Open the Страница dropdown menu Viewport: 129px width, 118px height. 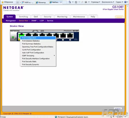(95, 2)
